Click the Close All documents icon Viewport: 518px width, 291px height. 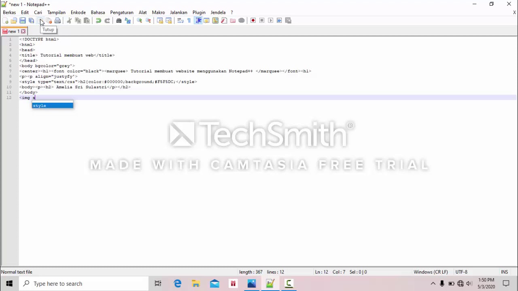(x=49, y=21)
